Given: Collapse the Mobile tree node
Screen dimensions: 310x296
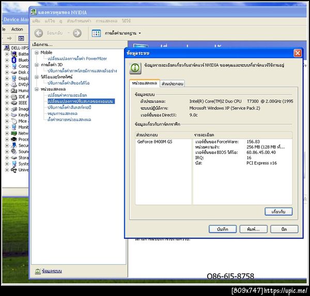Looking at the screenshot, I should pos(37,53).
